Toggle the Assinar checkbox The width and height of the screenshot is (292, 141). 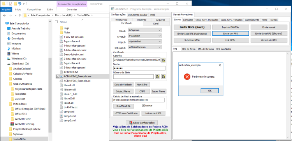[x=143, y=106]
